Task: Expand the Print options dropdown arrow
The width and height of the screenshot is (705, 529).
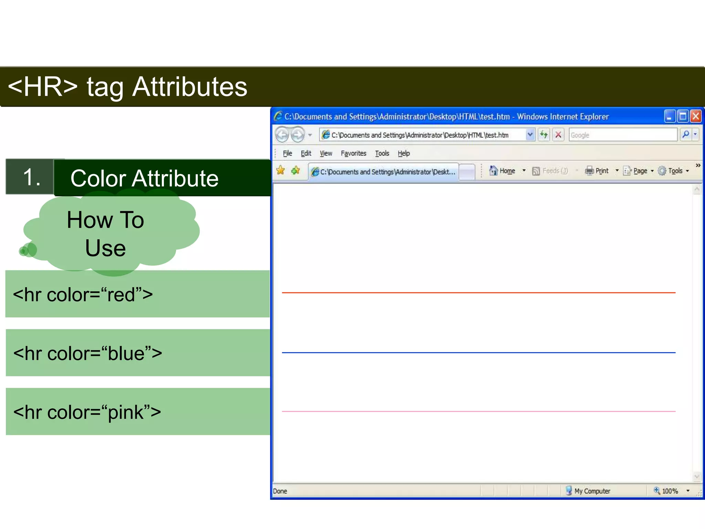Action: [617, 170]
